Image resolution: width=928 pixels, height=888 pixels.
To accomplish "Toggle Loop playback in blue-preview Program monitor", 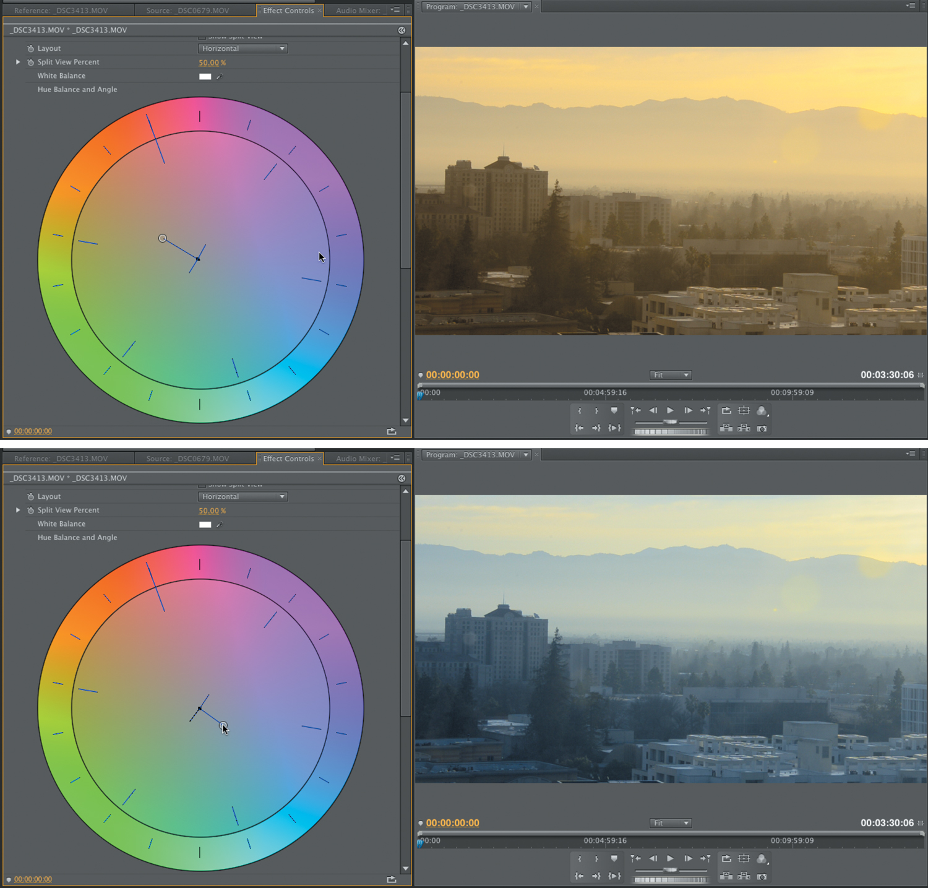I will [x=726, y=858].
